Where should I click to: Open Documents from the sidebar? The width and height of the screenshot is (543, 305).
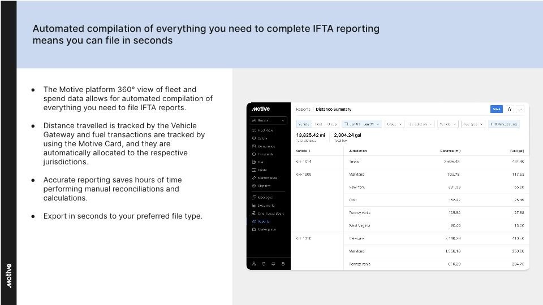pyautogui.click(x=266, y=206)
